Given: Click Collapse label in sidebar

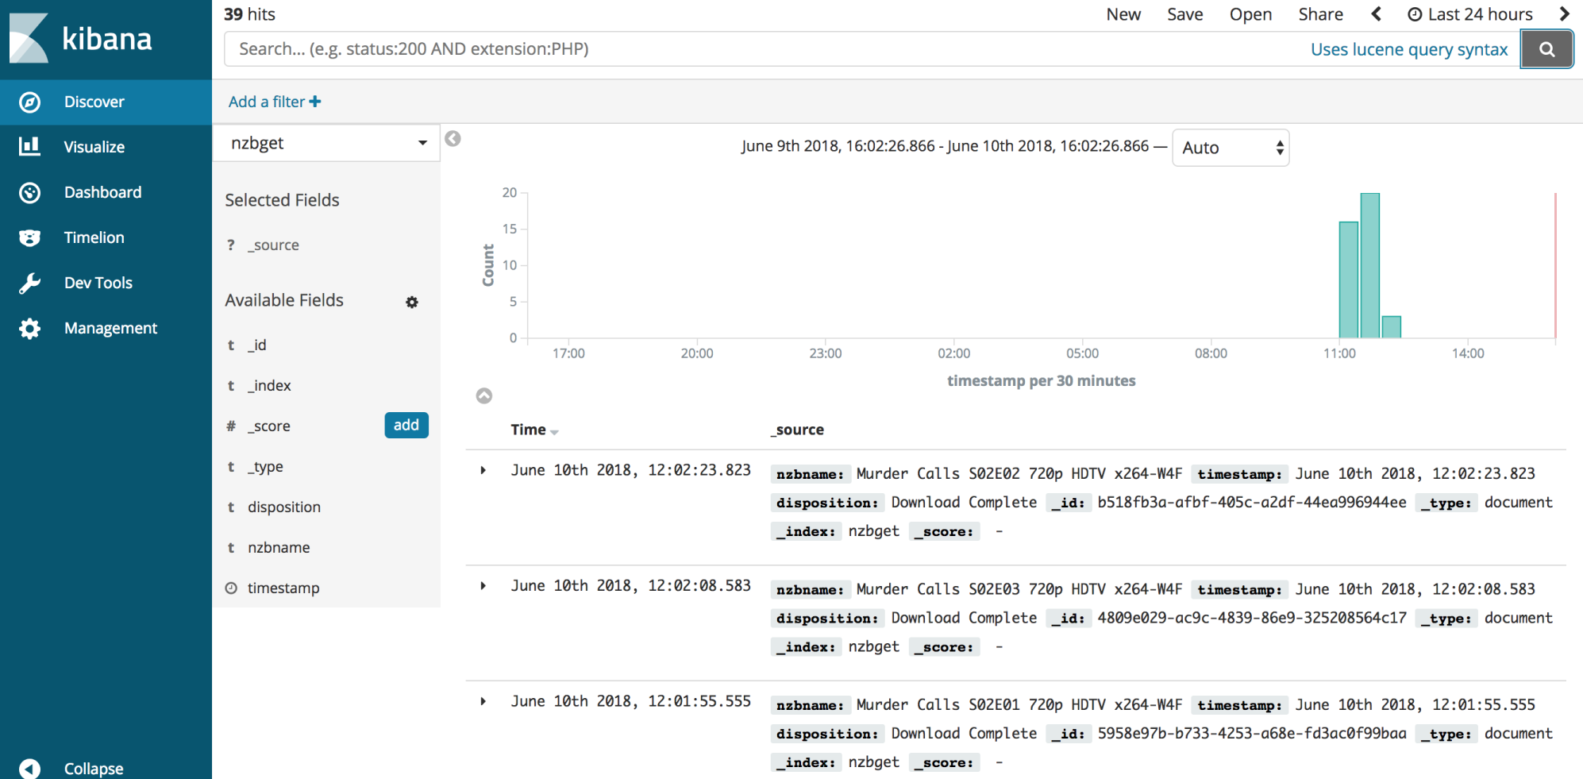Looking at the screenshot, I should coord(93,769).
